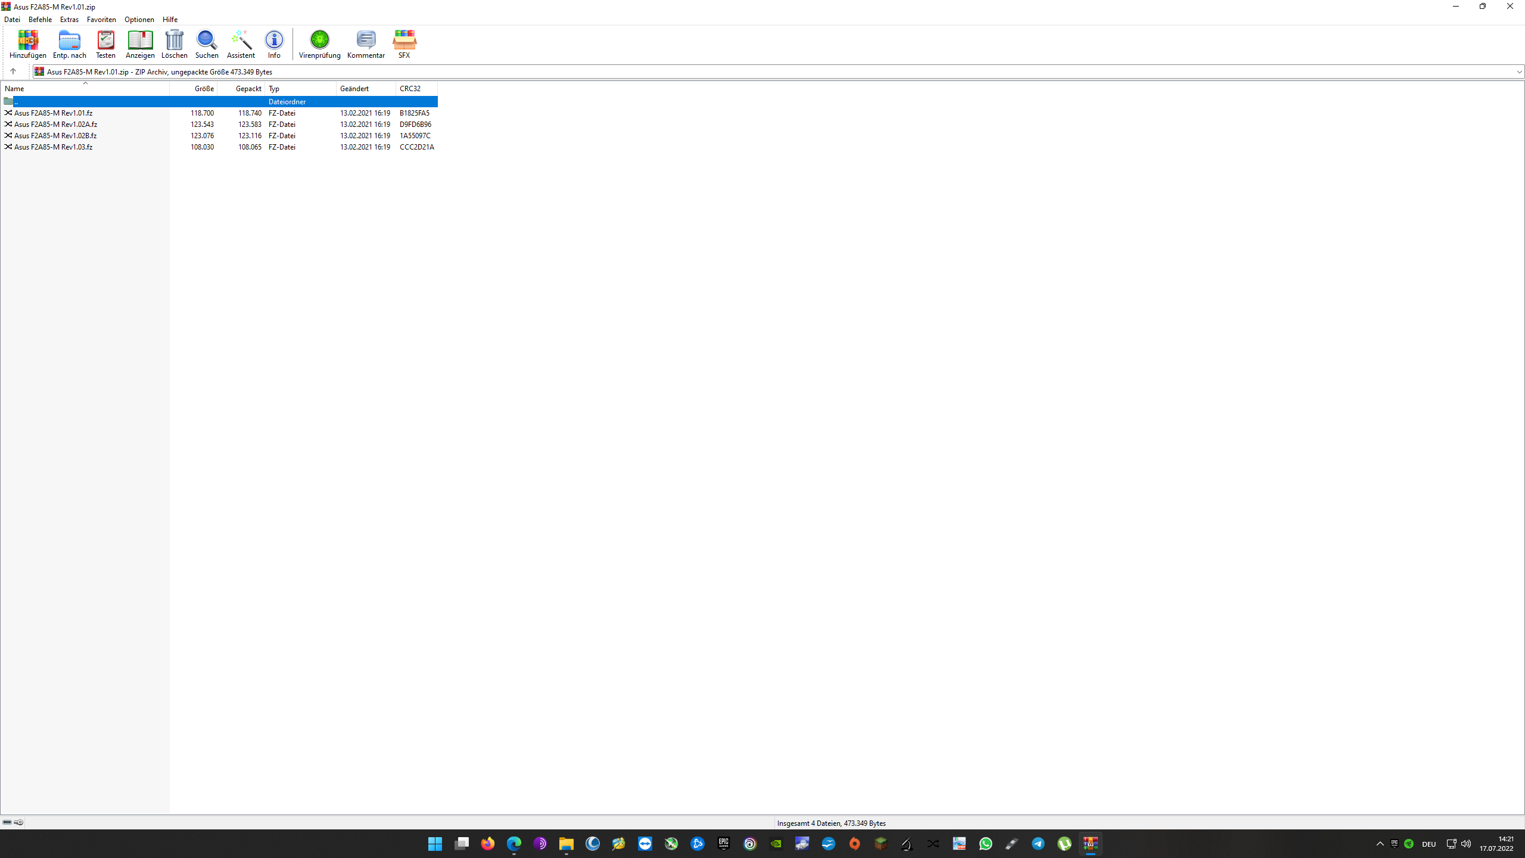Launch Firefox from the taskbar

[x=487, y=844]
